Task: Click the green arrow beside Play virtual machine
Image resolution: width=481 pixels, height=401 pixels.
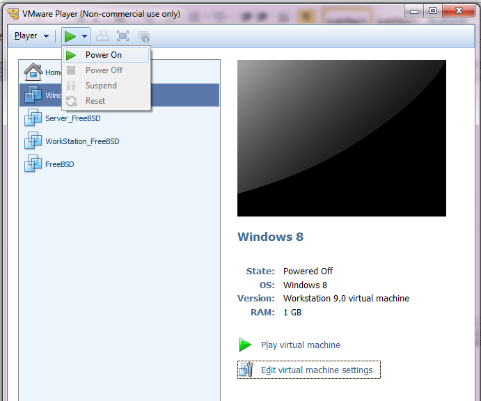Action: tap(245, 345)
